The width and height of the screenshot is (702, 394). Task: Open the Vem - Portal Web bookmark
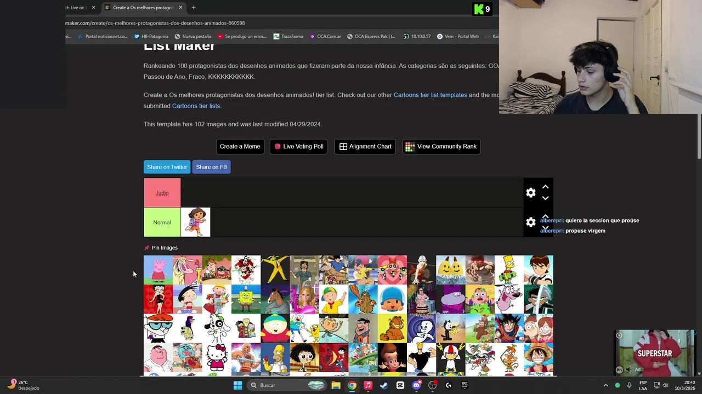(x=458, y=37)
